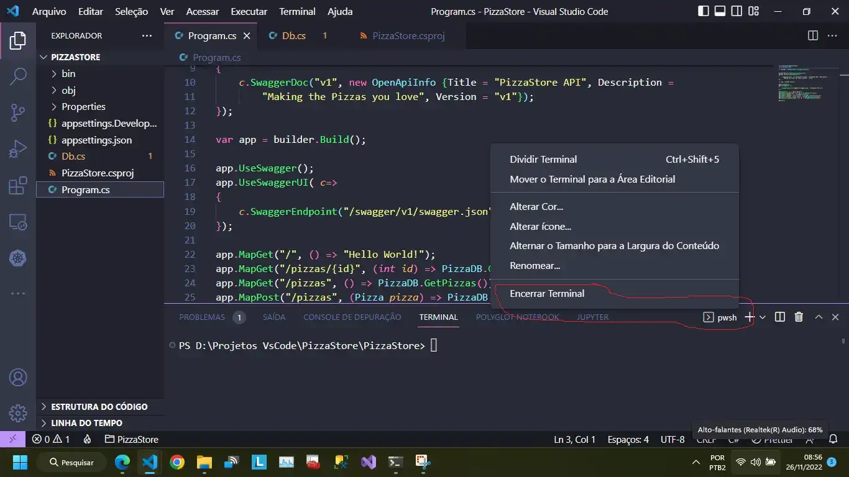Open the Search view in activity bar
Viewport: 849px width, 477px height.
[18, 76]
